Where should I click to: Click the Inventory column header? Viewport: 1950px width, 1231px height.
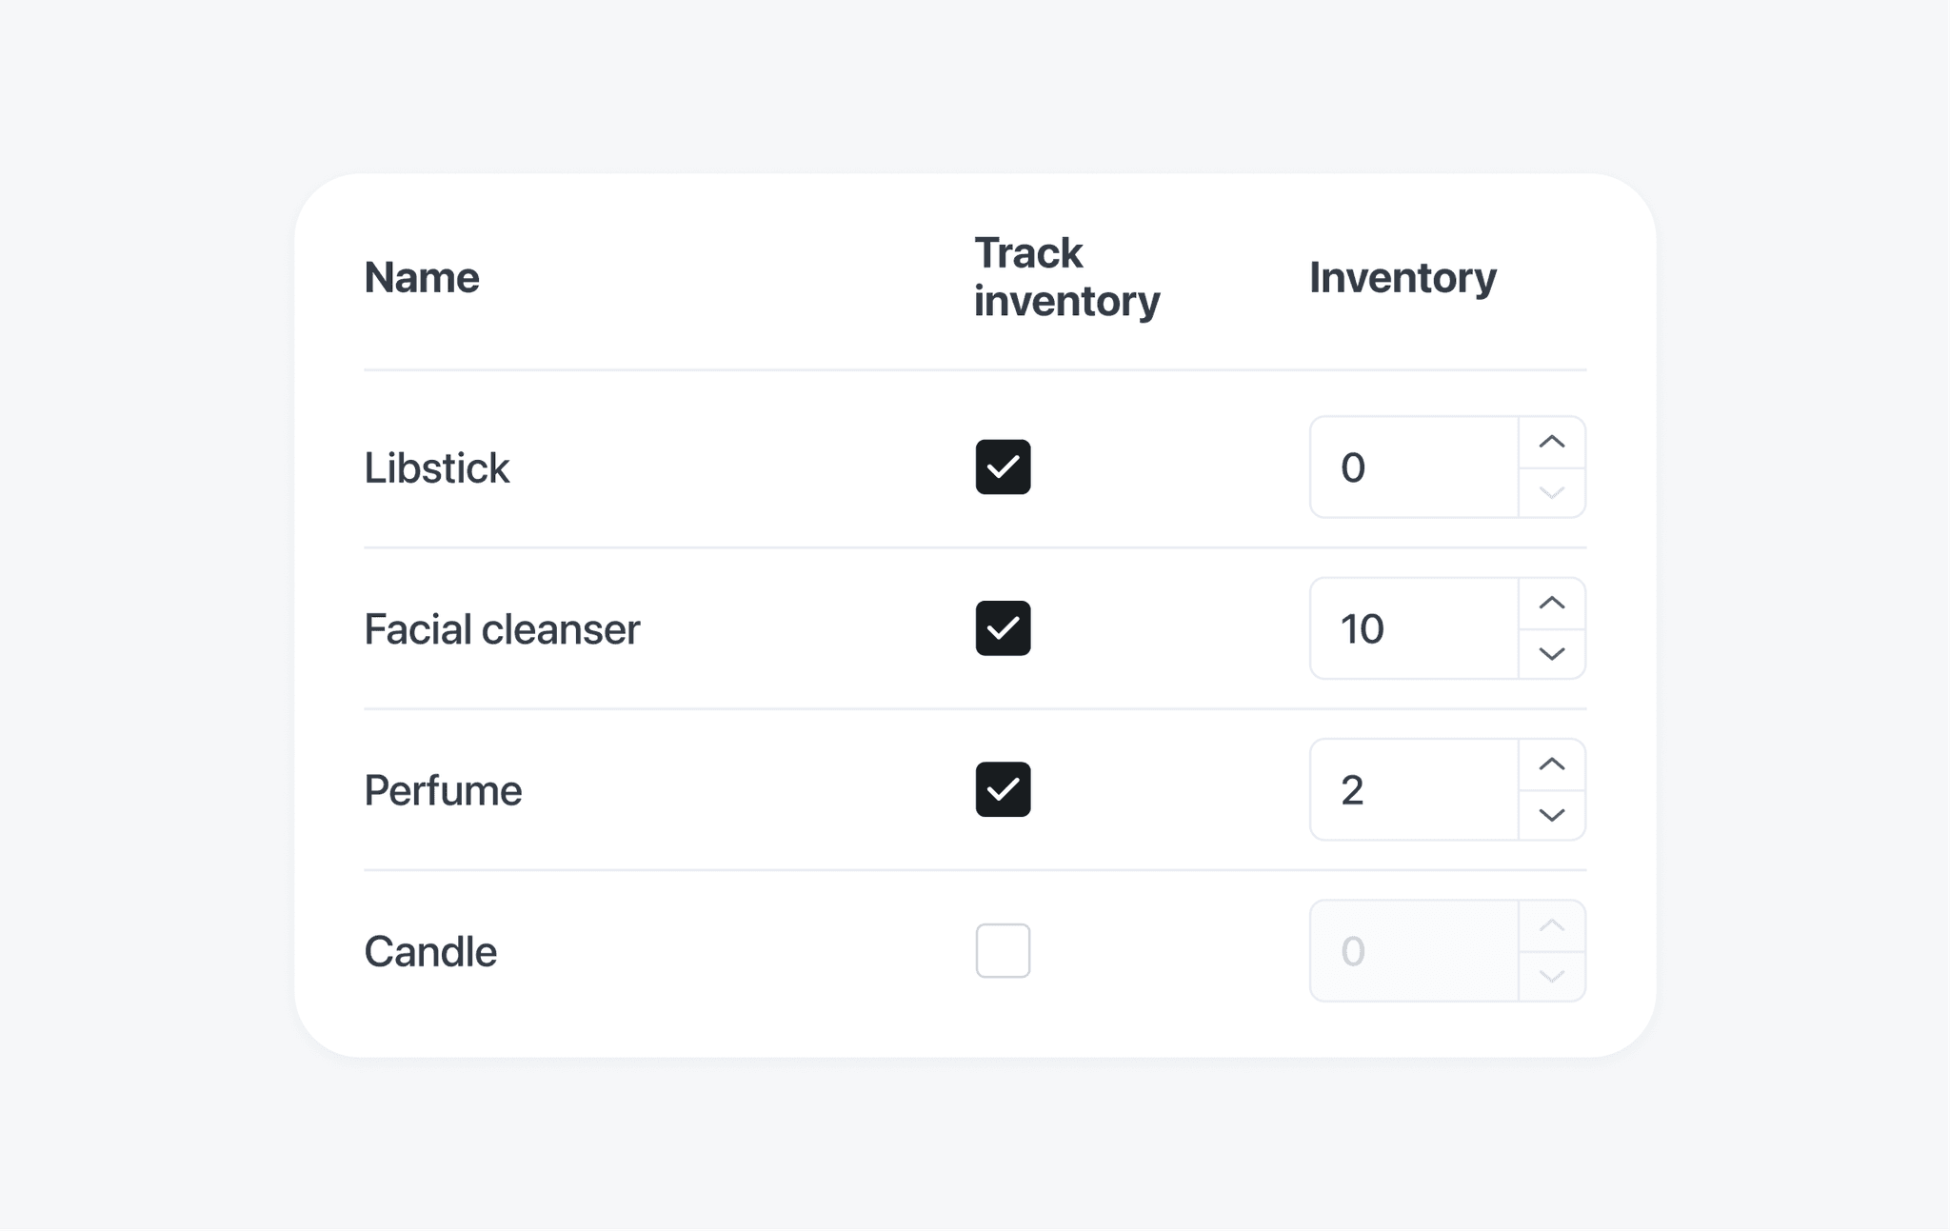tap(1402, 277)
